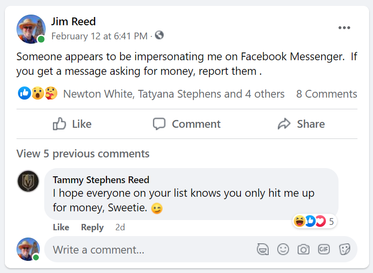View who reacted: Newton White and others
373x273 pixels.
click(x=174, y=94)
